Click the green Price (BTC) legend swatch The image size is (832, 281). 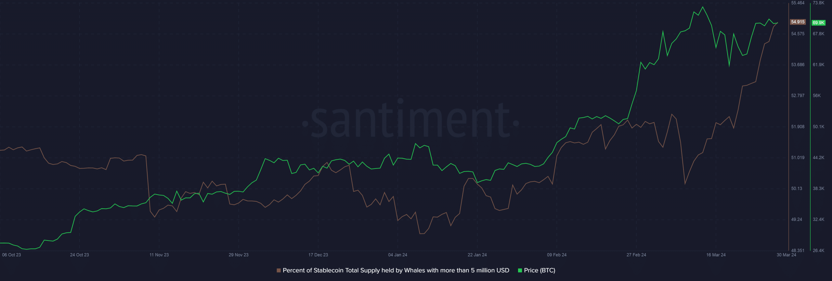(520, 270)
